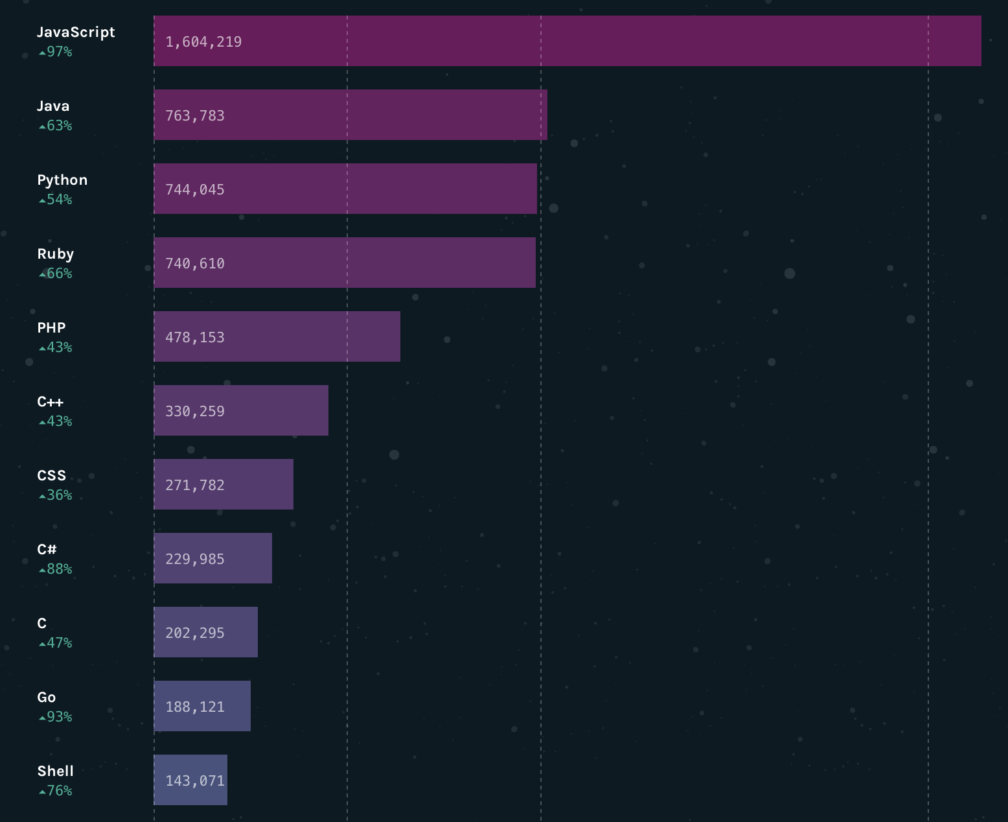Click the 43% growth figure under PHP
1008x822 pixels.
pyautogui.click(x=56, y=347)
